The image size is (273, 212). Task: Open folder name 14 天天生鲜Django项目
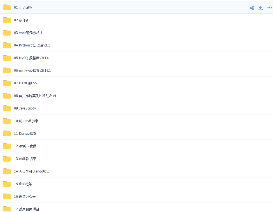pyautogui.click(x=32, y=171)
